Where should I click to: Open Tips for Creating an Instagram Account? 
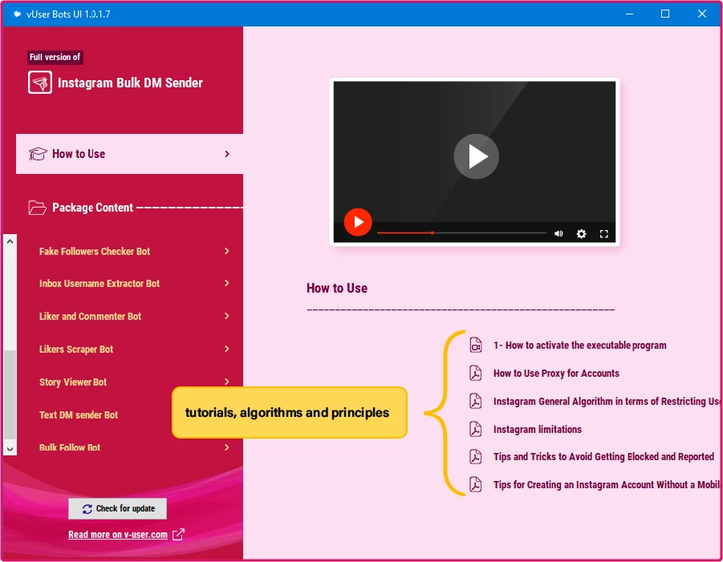(x=607, y=485)
